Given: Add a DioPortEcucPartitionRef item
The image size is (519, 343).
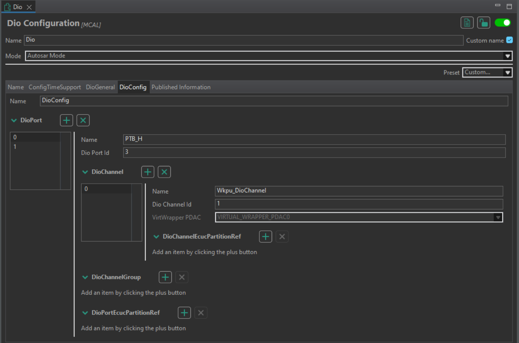Looking at the screenshot, I should (x=184, y=313).
